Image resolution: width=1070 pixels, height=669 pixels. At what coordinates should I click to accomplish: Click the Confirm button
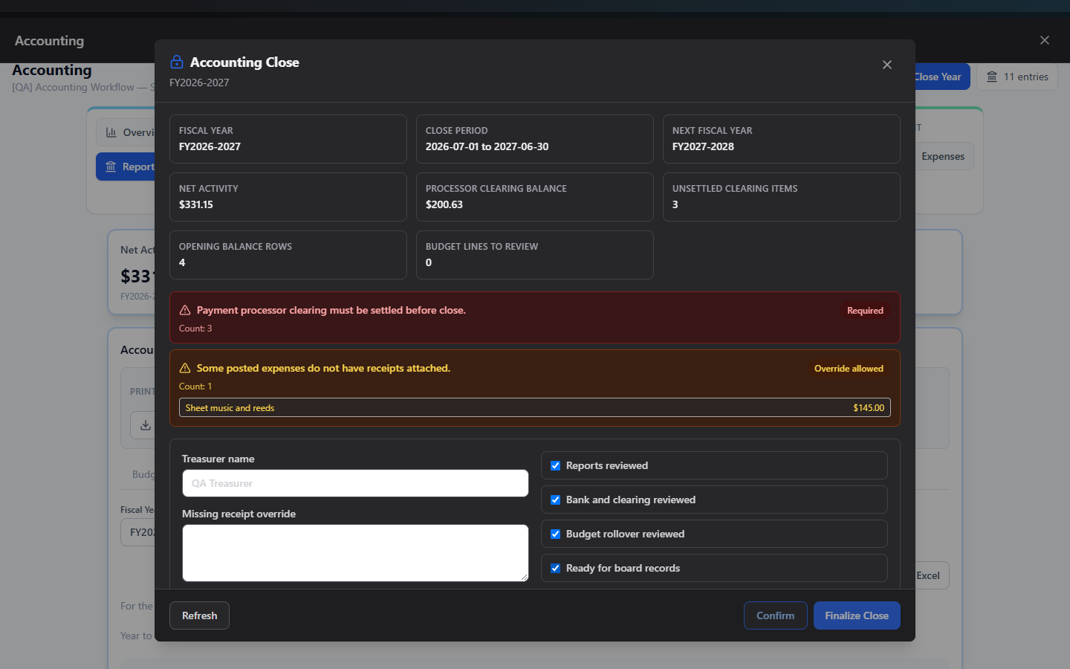pyautogui.click(x=775, y=615)
